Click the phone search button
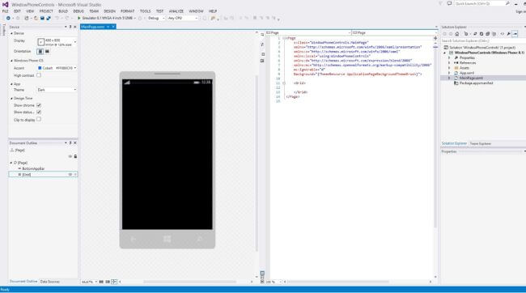Viewport: 526px width, 293px height. (200, 239)
